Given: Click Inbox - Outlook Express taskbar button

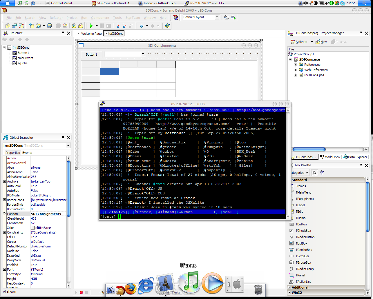Looking at the screenshot, I should [x=159, y=3].
